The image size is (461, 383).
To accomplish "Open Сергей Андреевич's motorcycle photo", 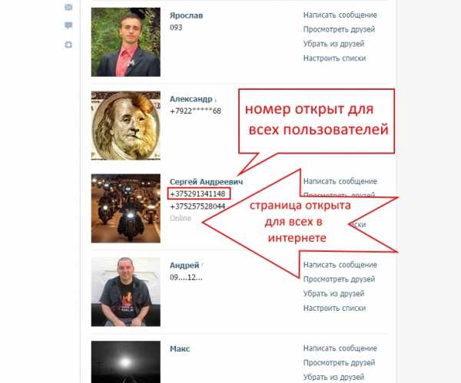I will click(x=126, y=208).
